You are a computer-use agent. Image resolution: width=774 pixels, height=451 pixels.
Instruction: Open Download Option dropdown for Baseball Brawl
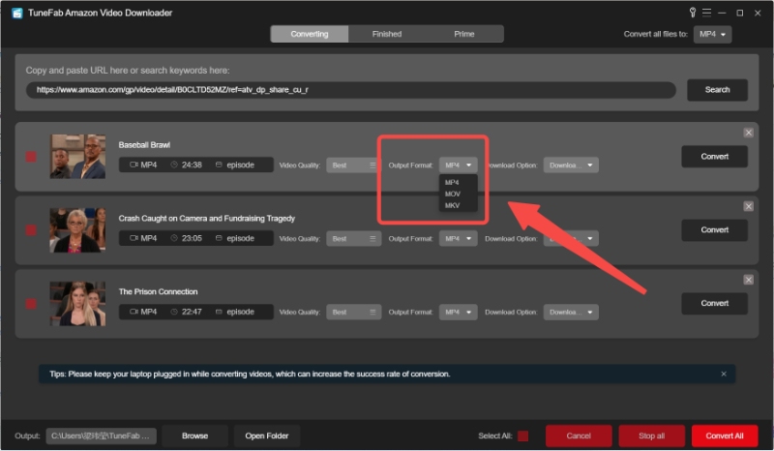[x=571, y=165]
